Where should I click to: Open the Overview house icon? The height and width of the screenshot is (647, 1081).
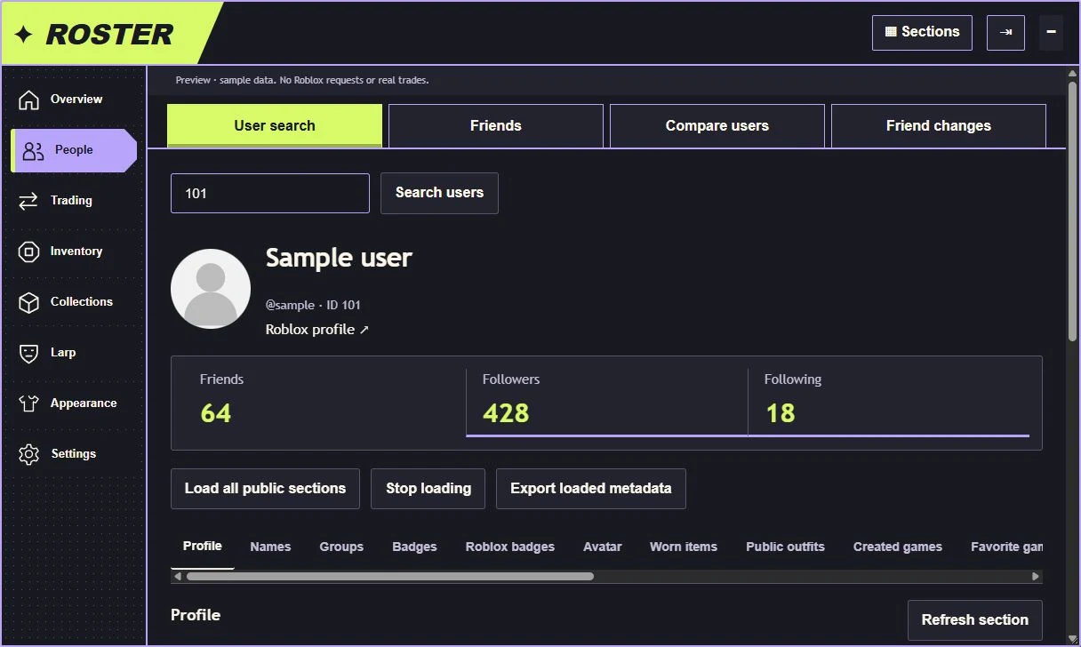pyautogui.click(x=28, y=100)
